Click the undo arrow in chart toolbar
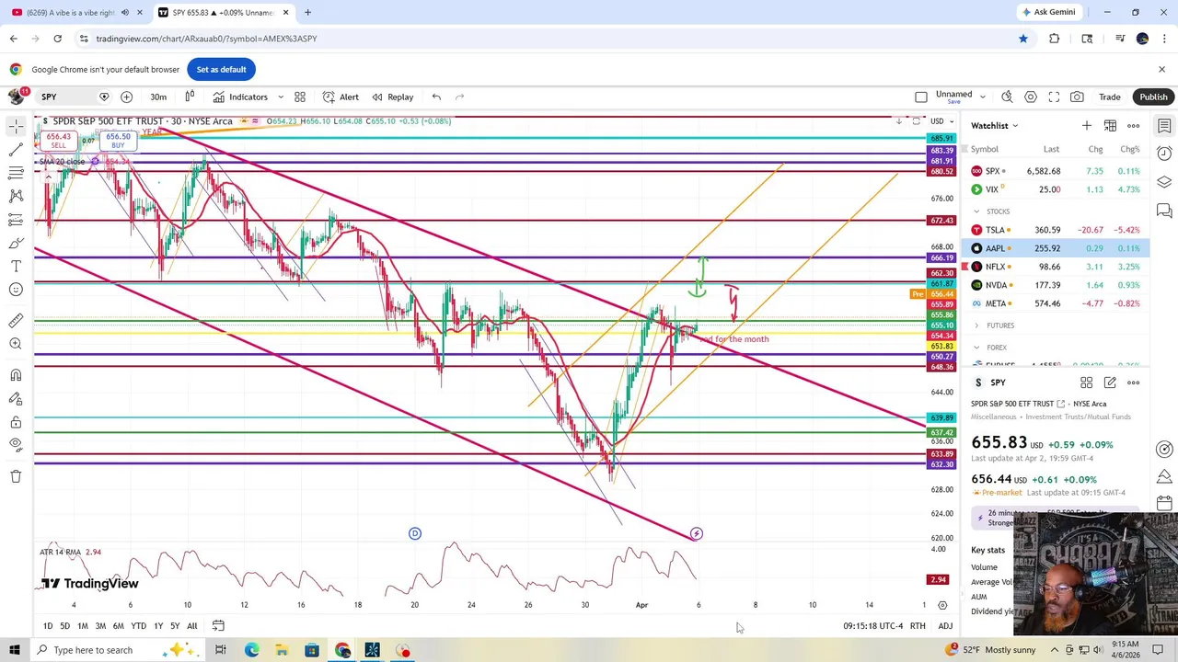This screenshot has height=662, width=1178. point(436,97)
